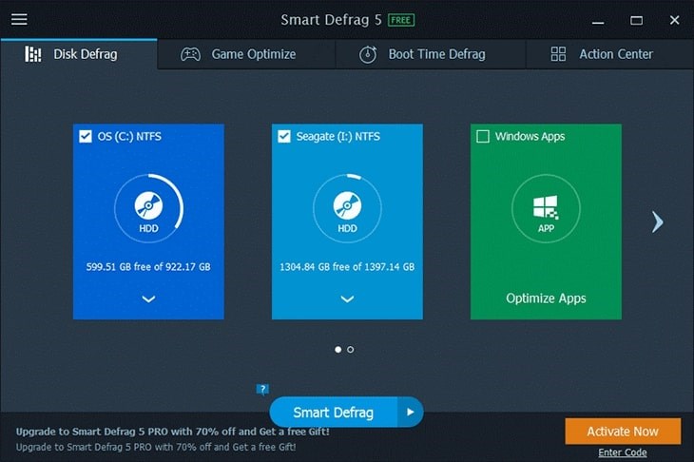The height and width of the screenshot is (462, 694).
Task: Expand options chevron under OS (C:) drive
Action: coord(148,298)
